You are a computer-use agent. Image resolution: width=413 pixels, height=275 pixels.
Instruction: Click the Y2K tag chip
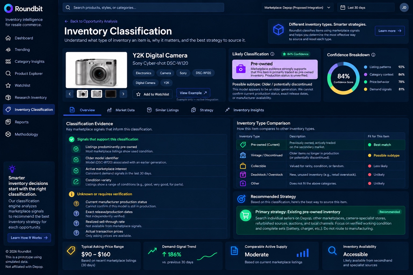(x=166, y=83)
